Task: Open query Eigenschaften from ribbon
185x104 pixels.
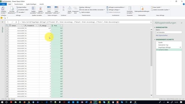Action: click(21, 7)
